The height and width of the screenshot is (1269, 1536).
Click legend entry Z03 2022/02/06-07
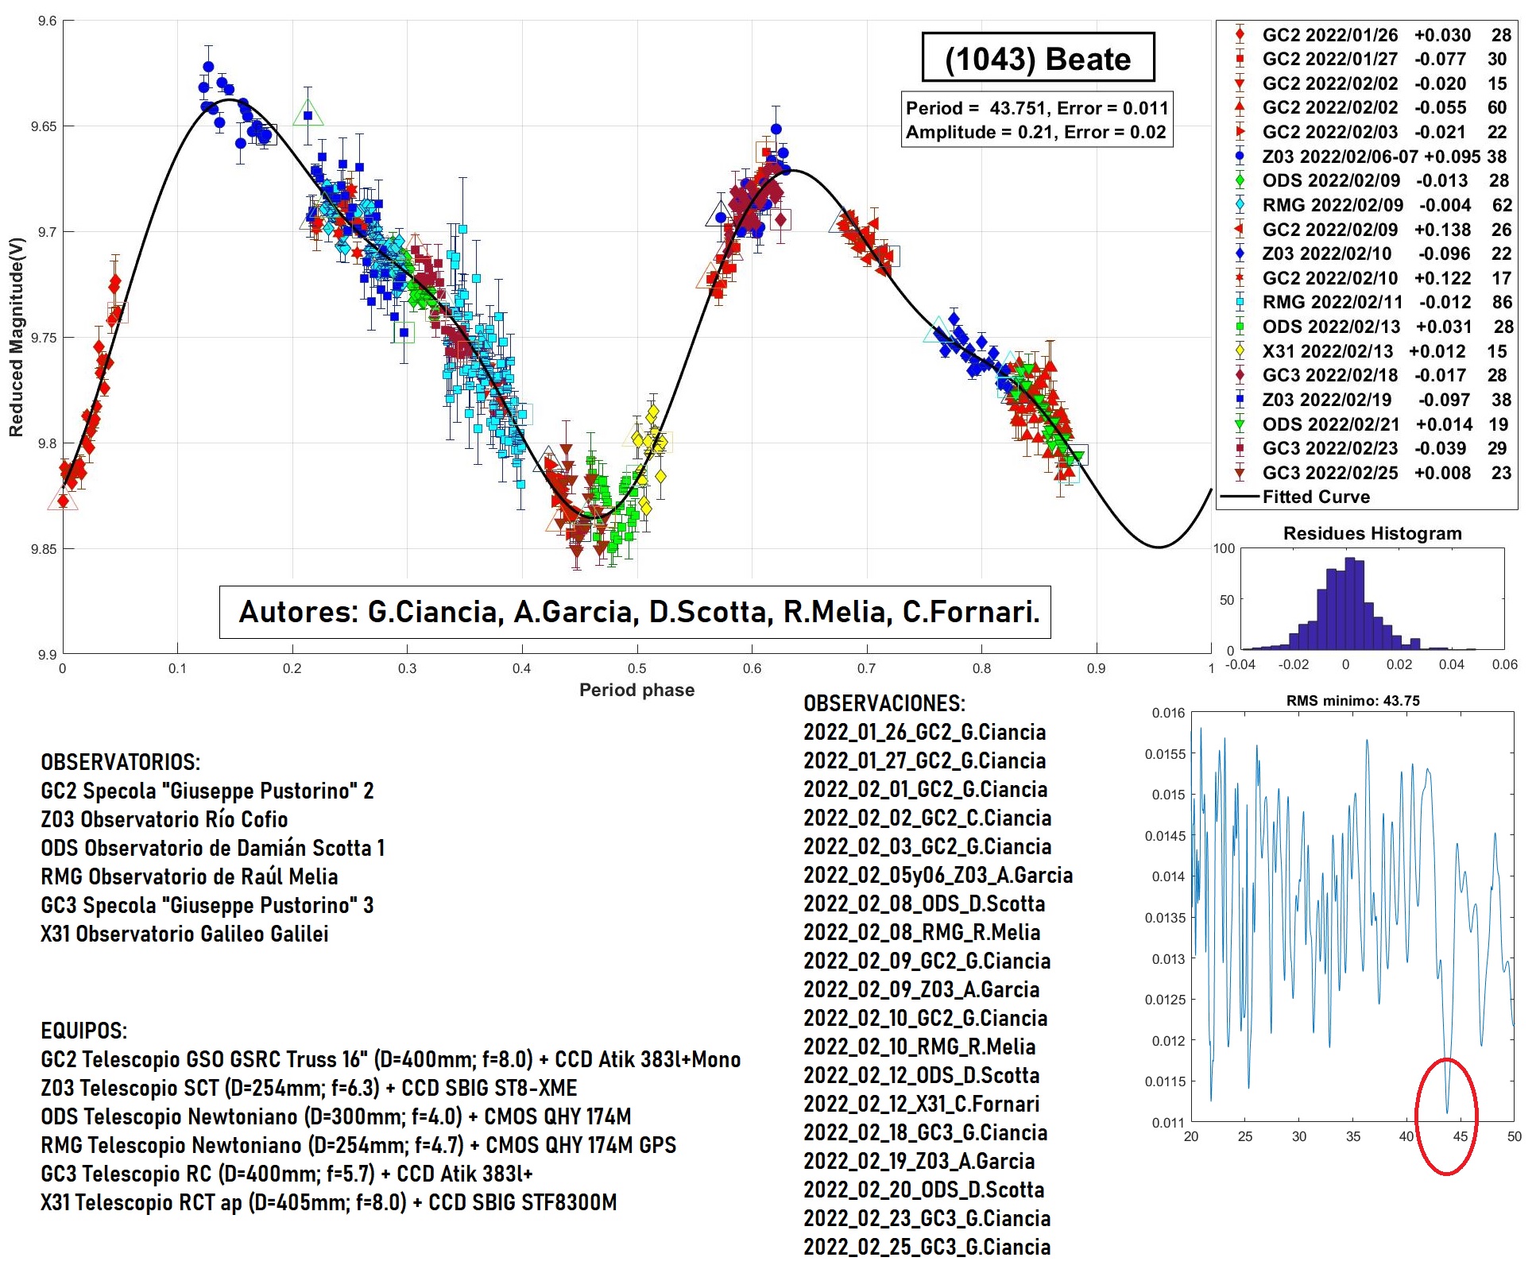[x=1371, y=157]
